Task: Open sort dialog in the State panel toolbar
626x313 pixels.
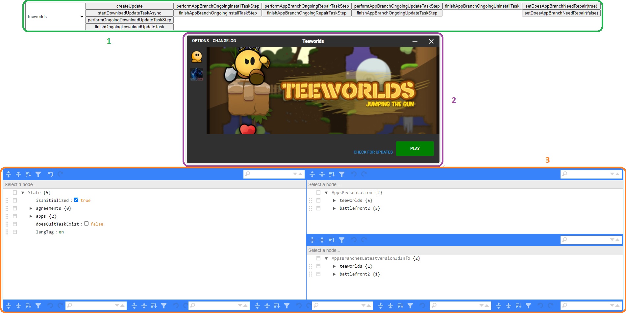Action: [28, 174]
